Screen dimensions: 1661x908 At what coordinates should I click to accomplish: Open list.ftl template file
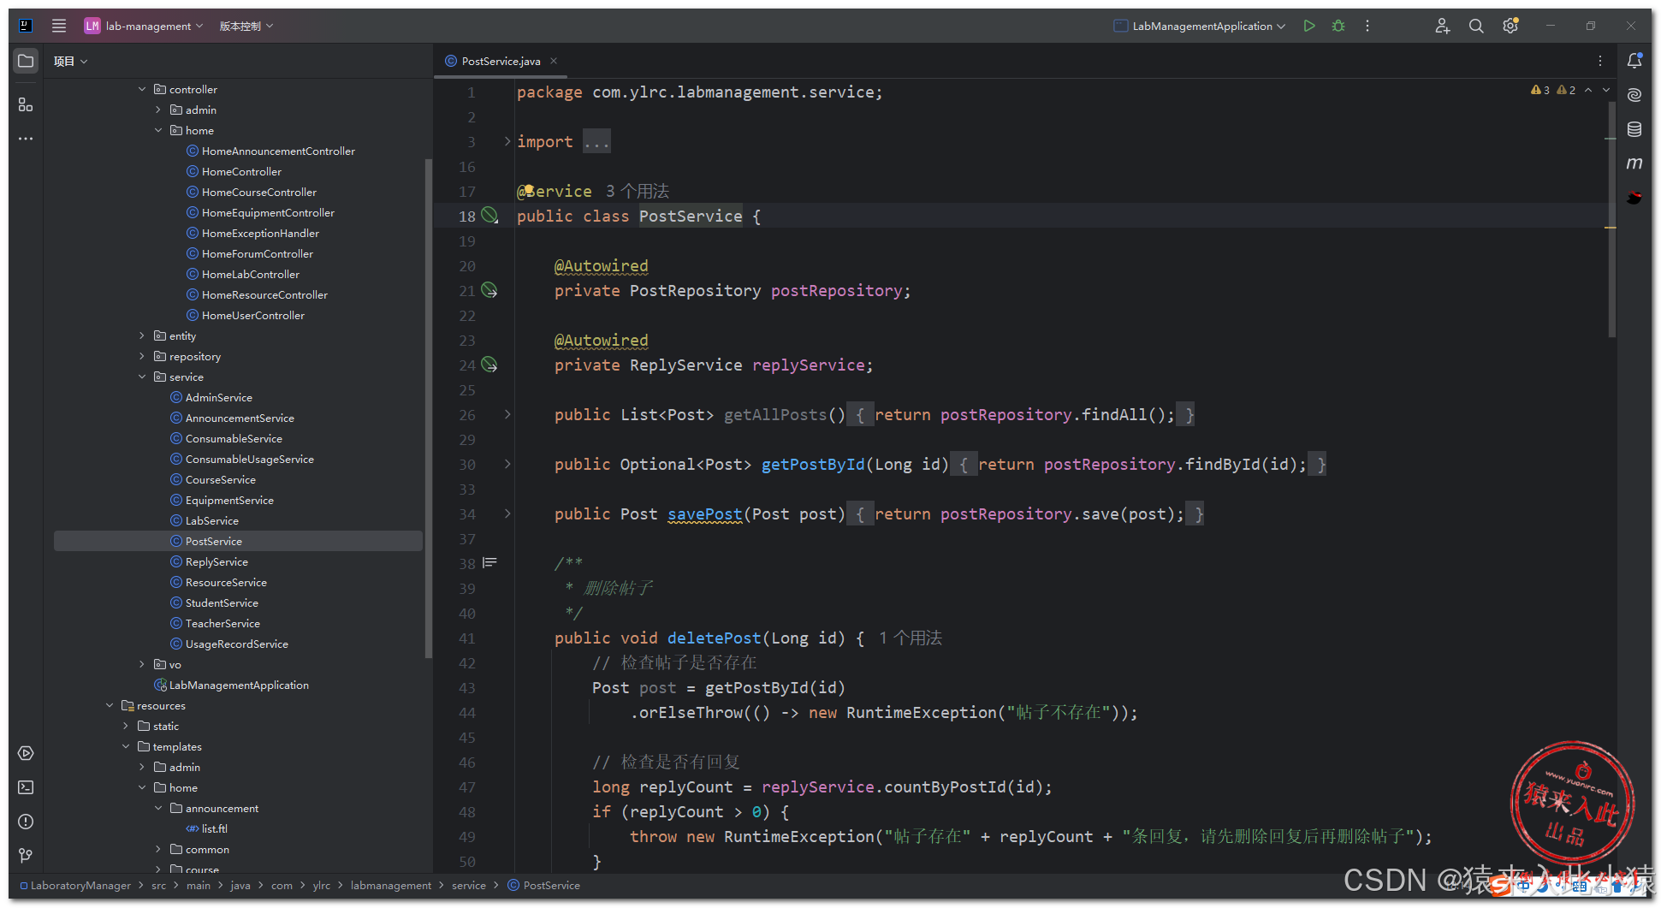[214, 828]
